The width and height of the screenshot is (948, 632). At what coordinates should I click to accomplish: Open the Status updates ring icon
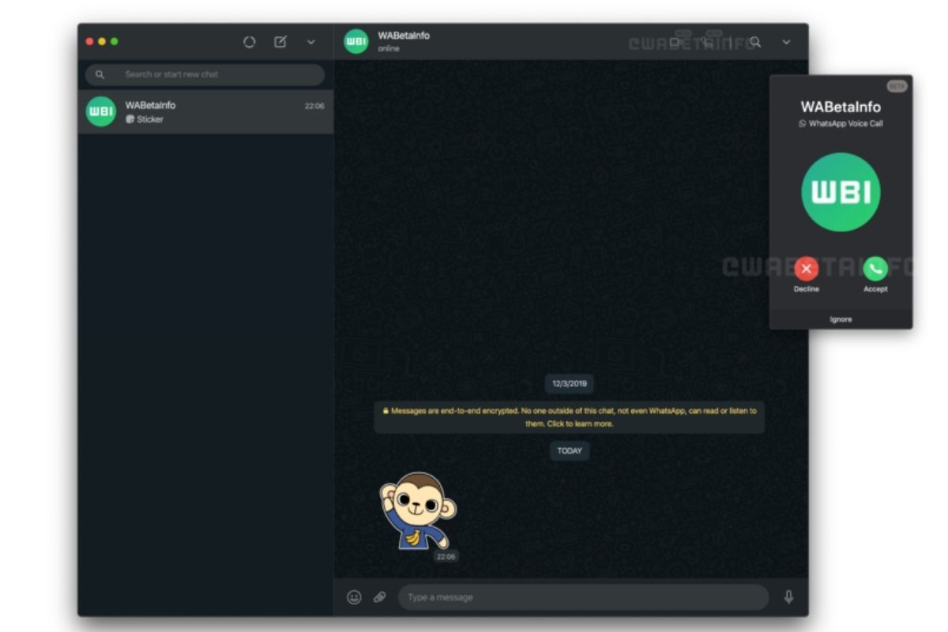(x=250, y=42)
